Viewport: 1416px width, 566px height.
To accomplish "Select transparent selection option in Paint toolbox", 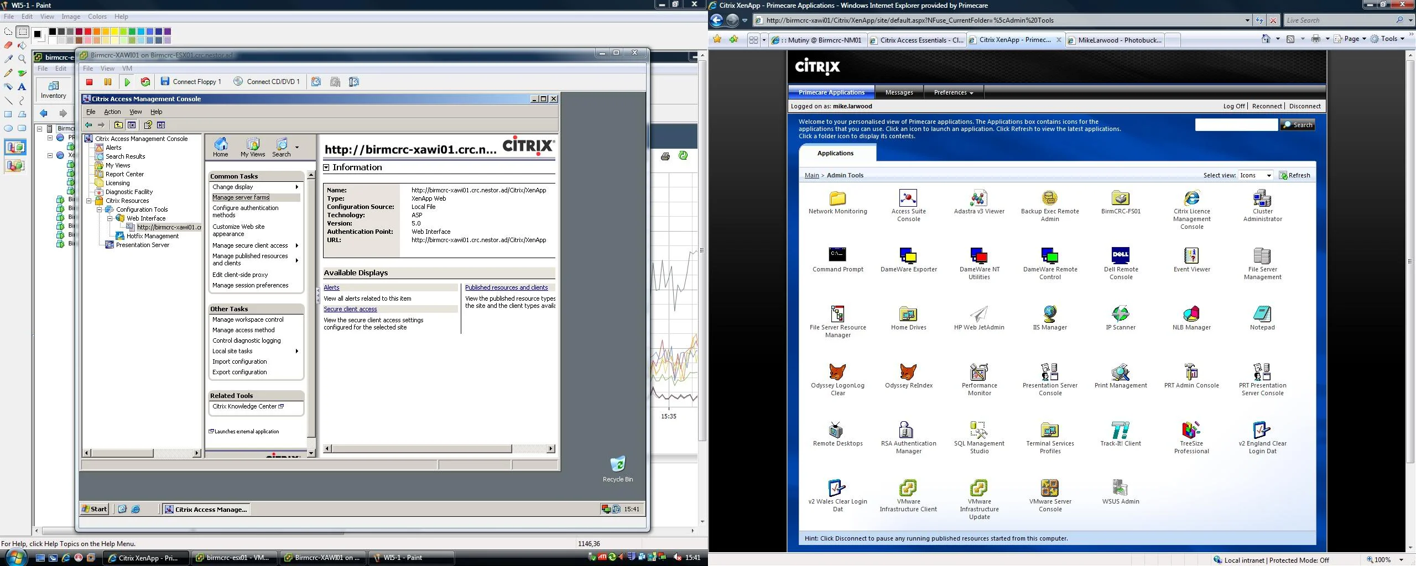I will coord(15,165).
